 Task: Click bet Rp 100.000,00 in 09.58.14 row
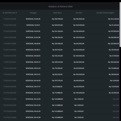[79, 50]
